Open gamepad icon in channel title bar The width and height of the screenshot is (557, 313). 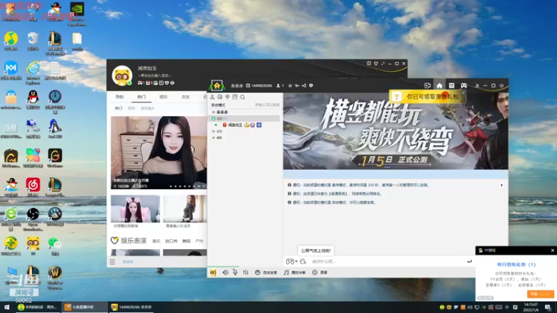(x=464, y=86)
